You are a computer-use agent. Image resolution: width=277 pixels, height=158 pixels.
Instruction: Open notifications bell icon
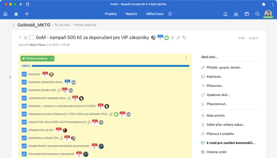coord(225,14)
